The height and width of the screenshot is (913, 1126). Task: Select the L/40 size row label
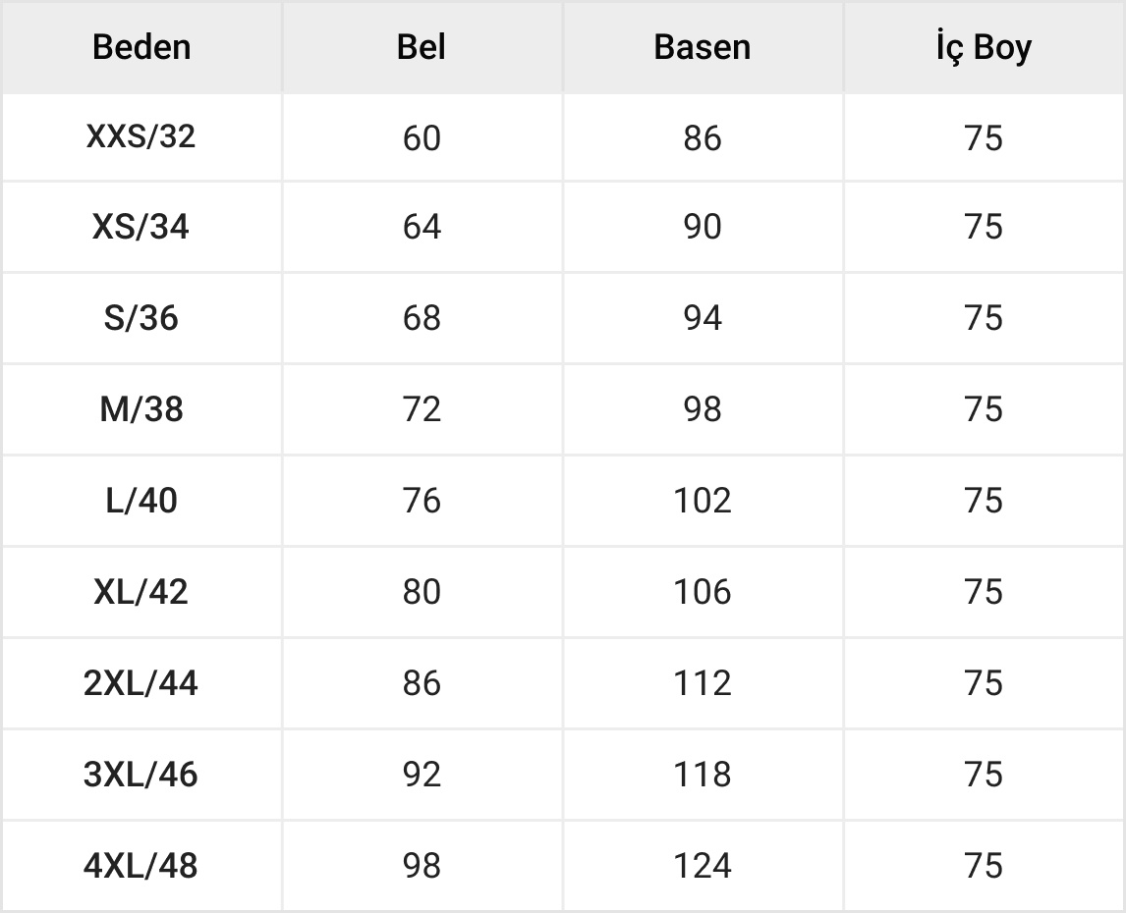pyautogui.click(x=141, y=501)
